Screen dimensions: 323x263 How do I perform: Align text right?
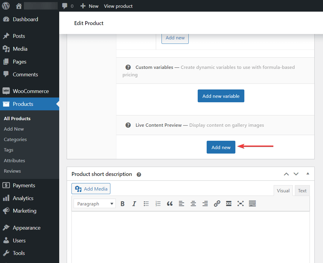pyautogui.click(x=205, y=204)
